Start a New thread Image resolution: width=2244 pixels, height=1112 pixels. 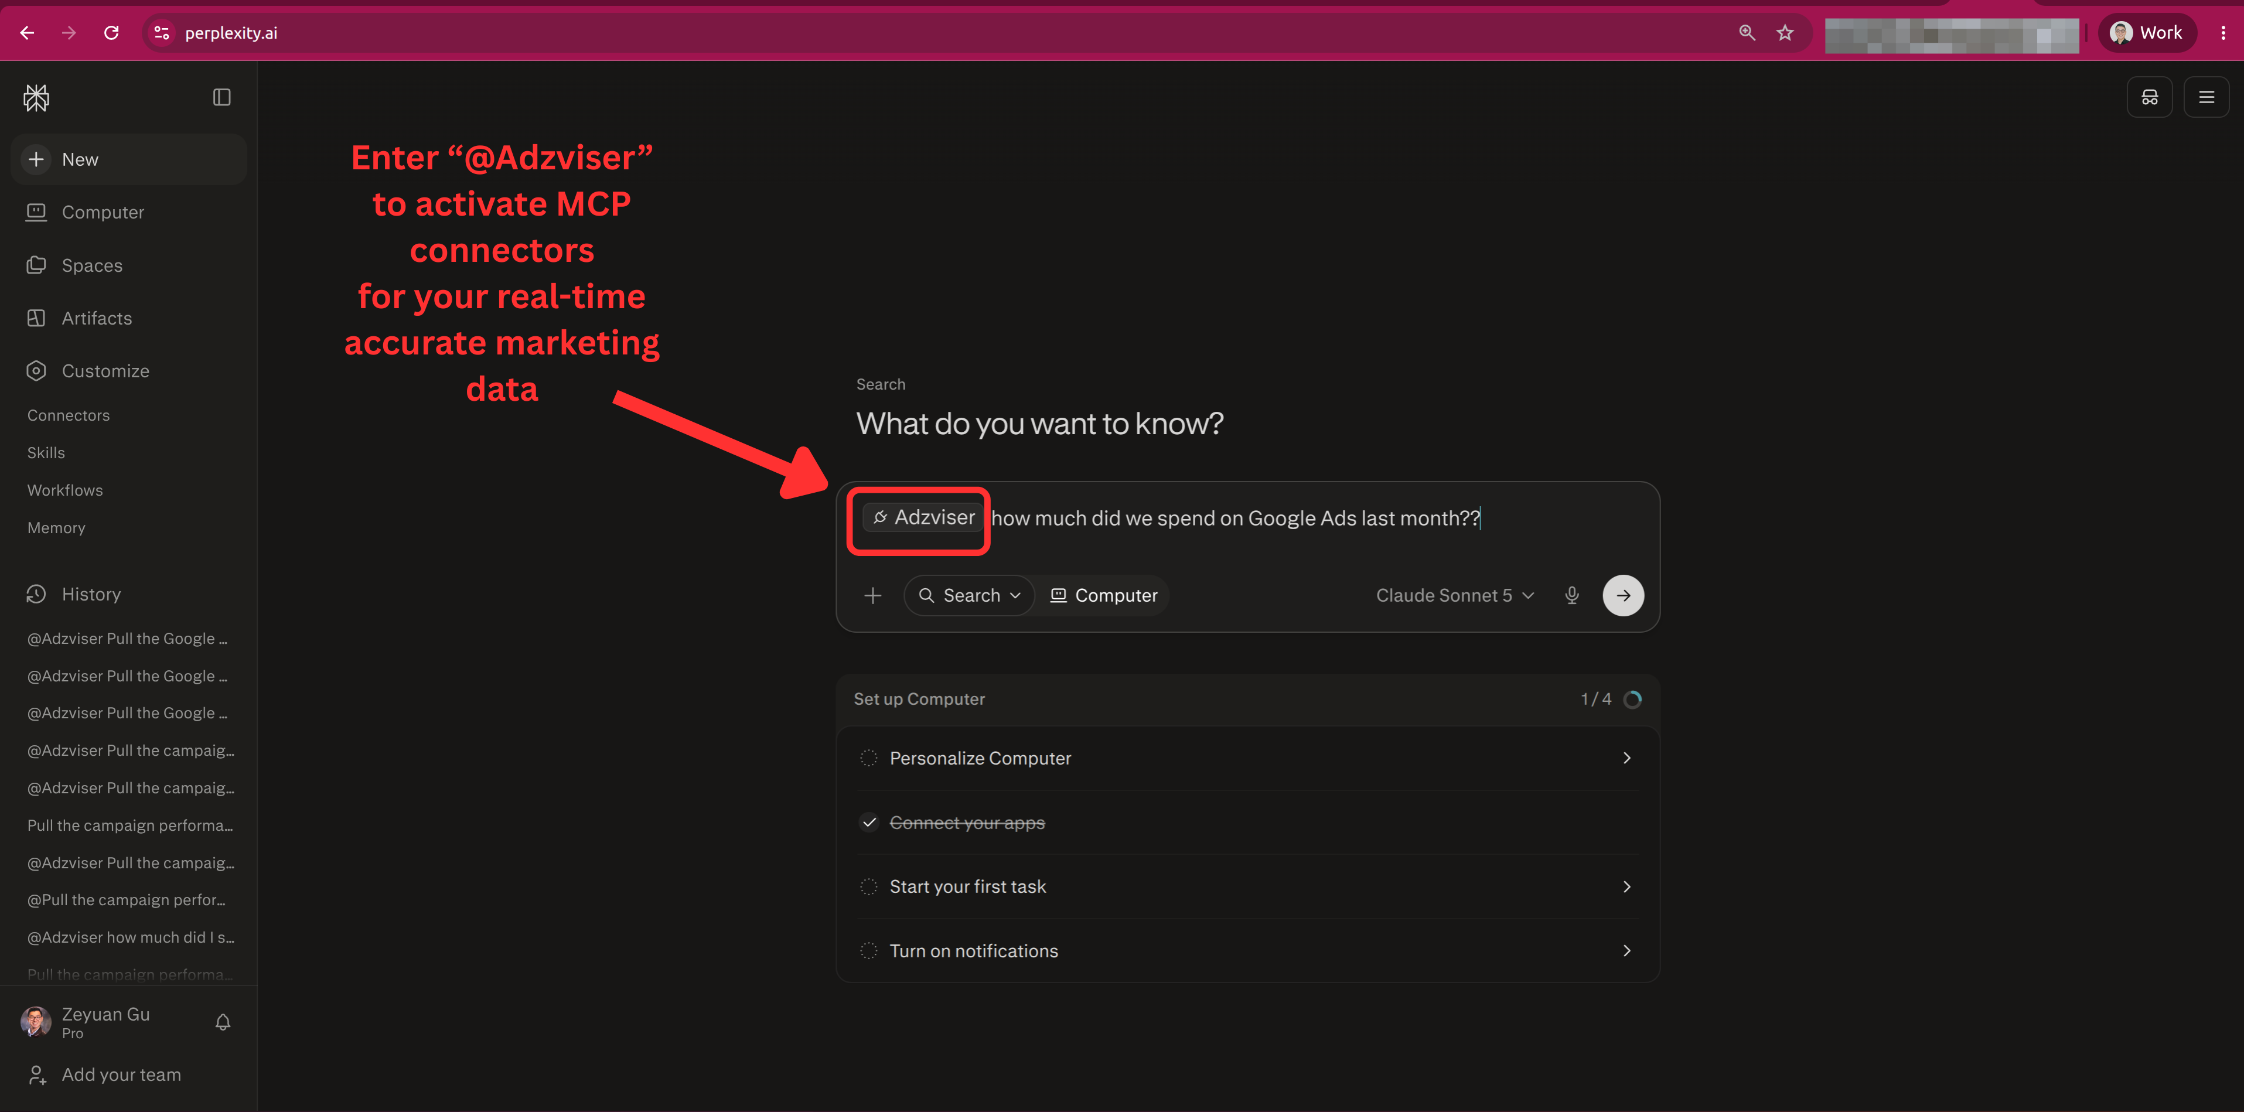129,159
